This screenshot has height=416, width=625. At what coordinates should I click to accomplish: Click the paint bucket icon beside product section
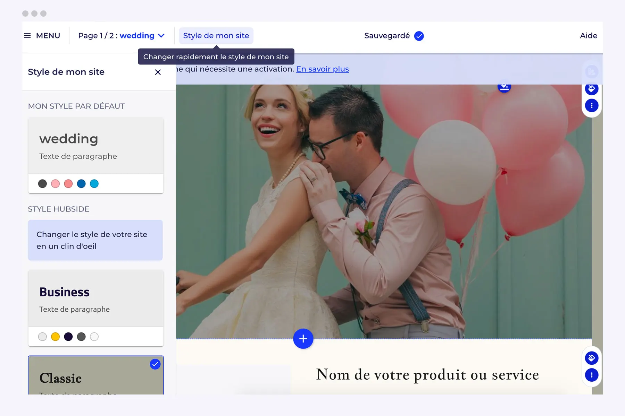(592, 358)
